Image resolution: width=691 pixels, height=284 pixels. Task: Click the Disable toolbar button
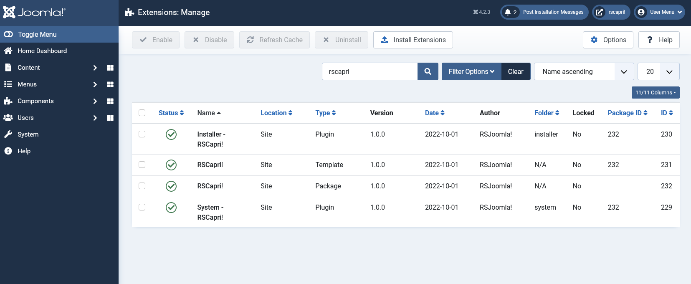click(x=209, y=40)
